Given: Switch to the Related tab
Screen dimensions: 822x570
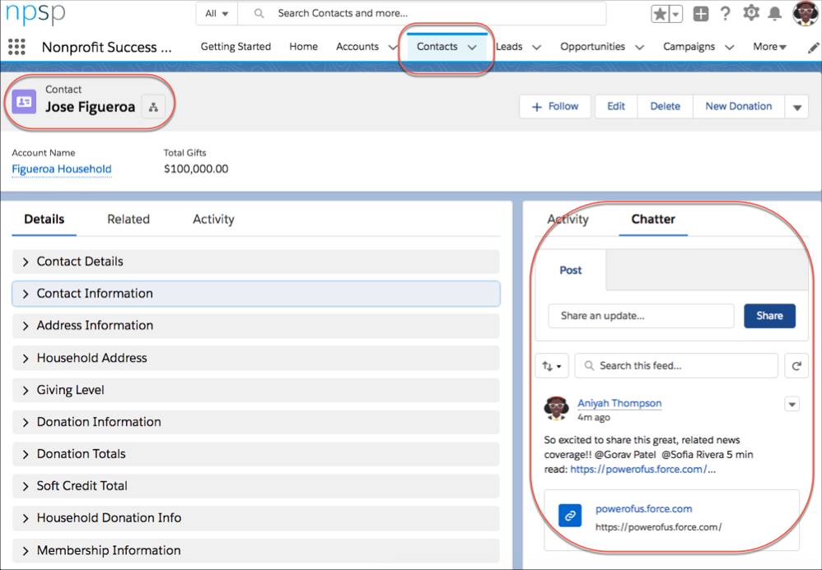Looking at the screenshot, I should 128,219.
